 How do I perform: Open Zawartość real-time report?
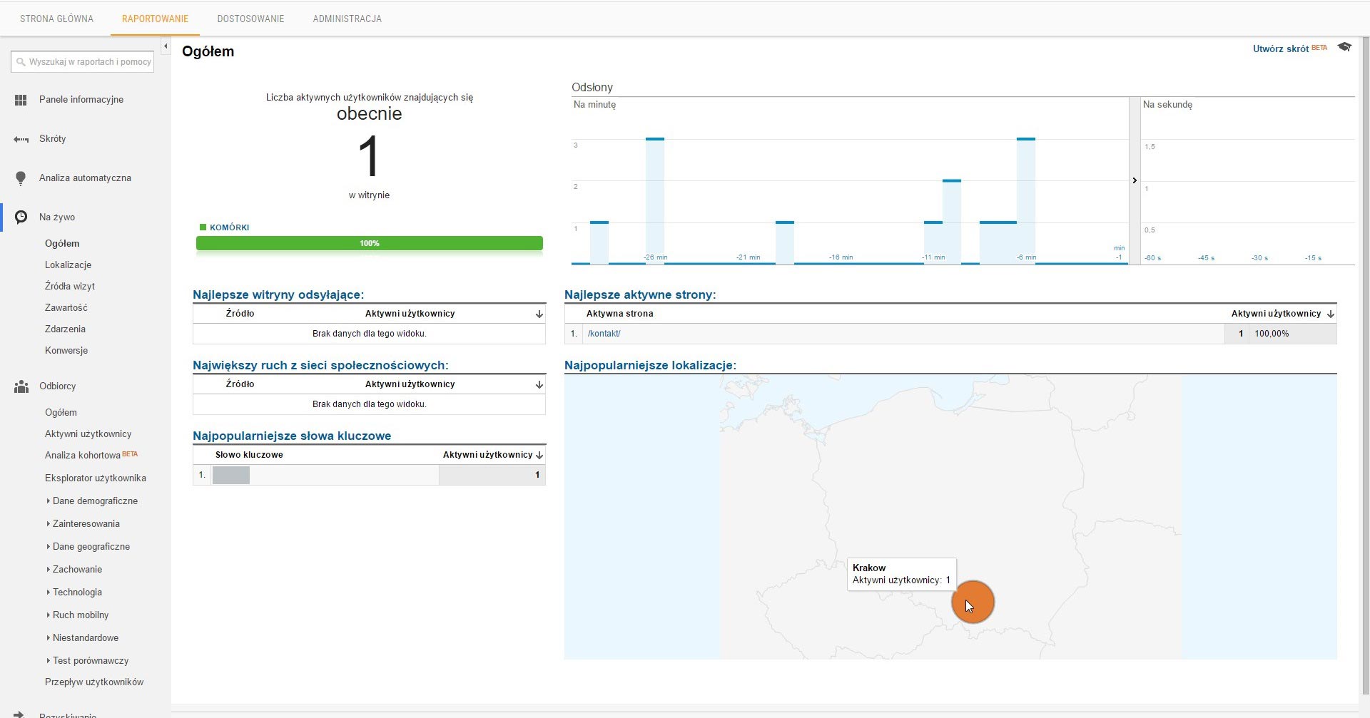click(x=66, y=307)
